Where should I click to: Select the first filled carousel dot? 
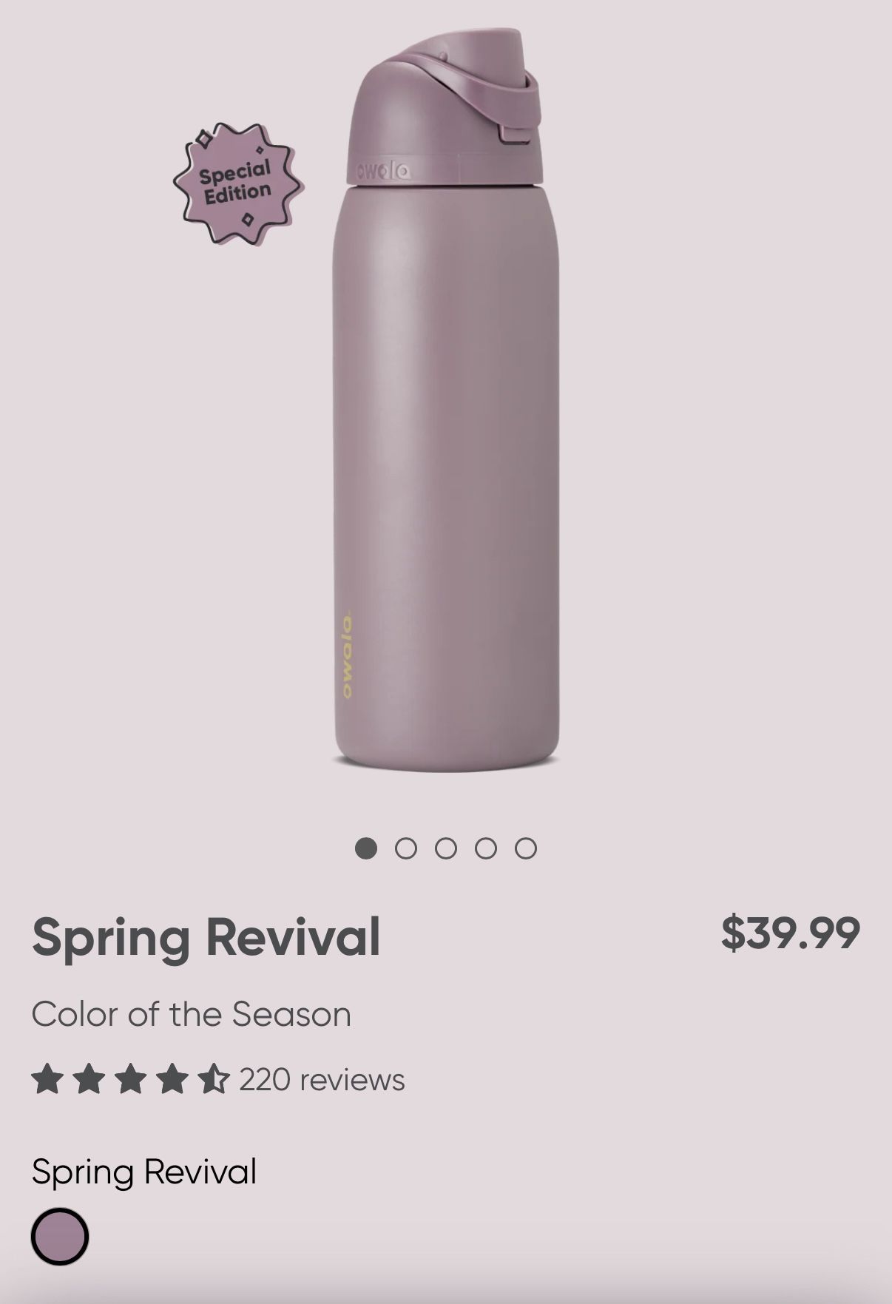pyautogui.click(x=366, y=848)
